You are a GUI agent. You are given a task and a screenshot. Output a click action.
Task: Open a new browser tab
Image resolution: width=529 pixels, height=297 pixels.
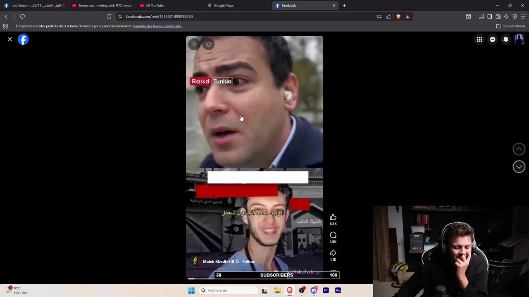(344, 5)
